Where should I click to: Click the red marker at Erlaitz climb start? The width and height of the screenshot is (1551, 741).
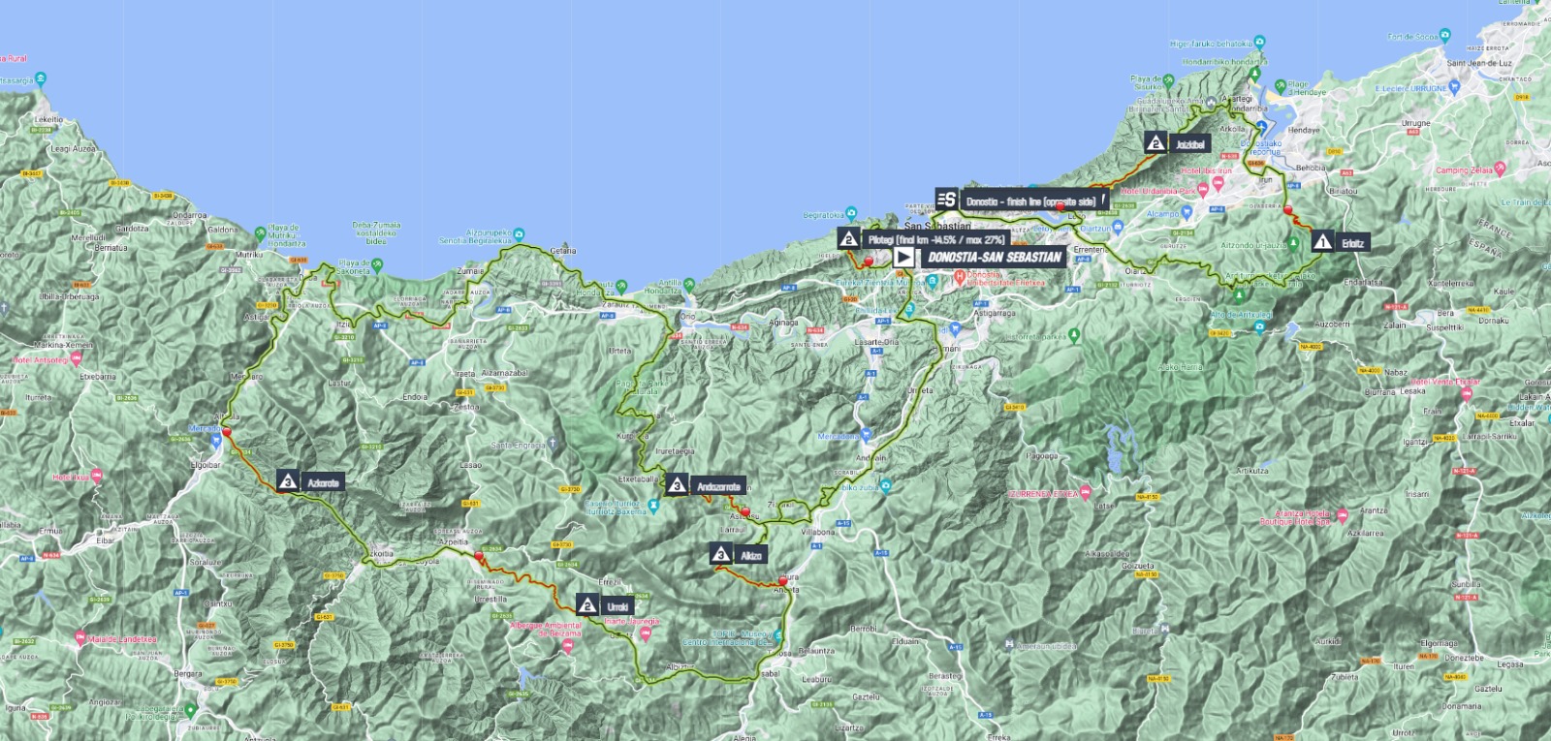[1288, 208]
